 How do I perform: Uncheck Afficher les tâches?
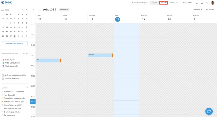(3, 79)
